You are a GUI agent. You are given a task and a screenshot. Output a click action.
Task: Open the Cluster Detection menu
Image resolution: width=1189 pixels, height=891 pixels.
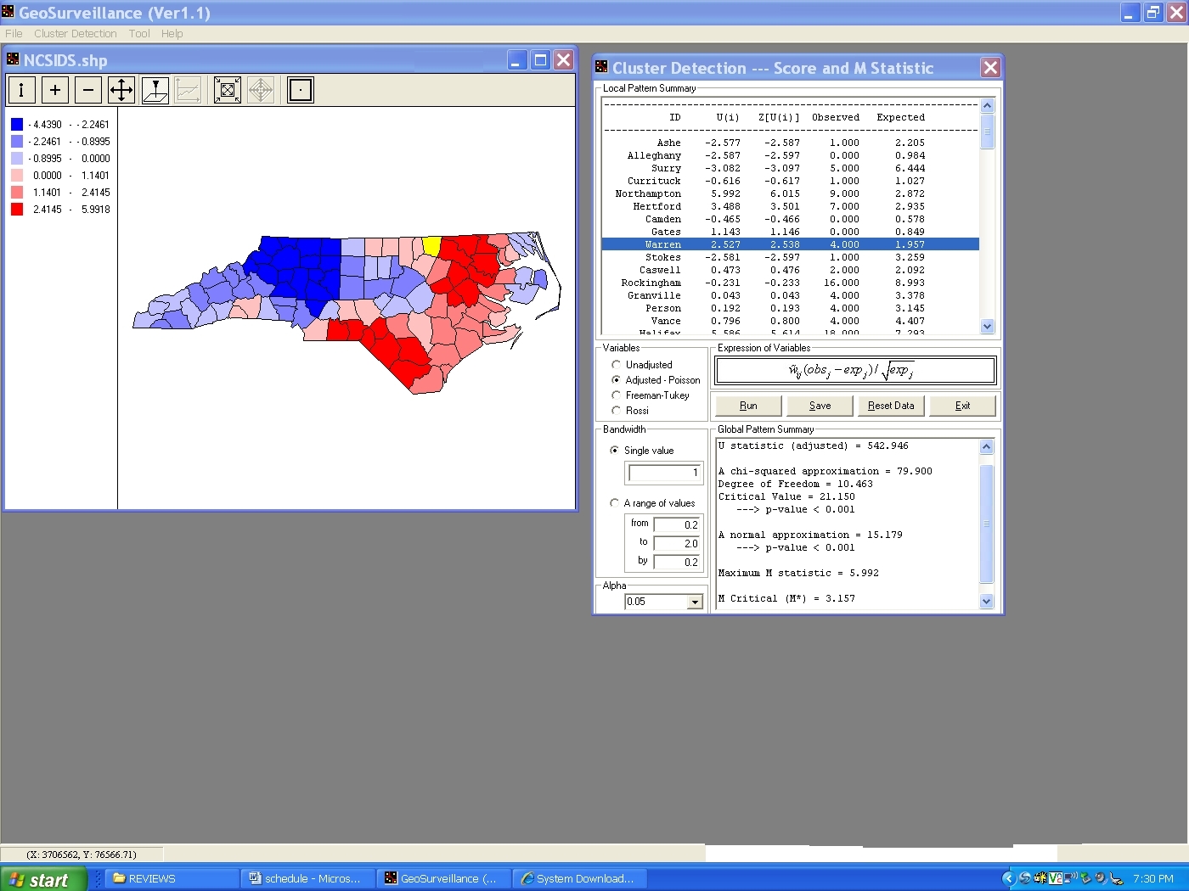pyautogui.click(x=76, y=34)
